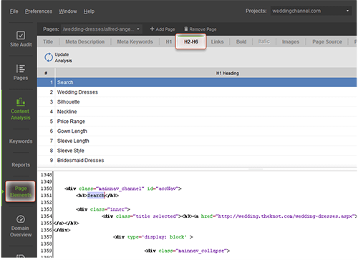Switch to the H2-H6 tab

click(x=191, y=41)
